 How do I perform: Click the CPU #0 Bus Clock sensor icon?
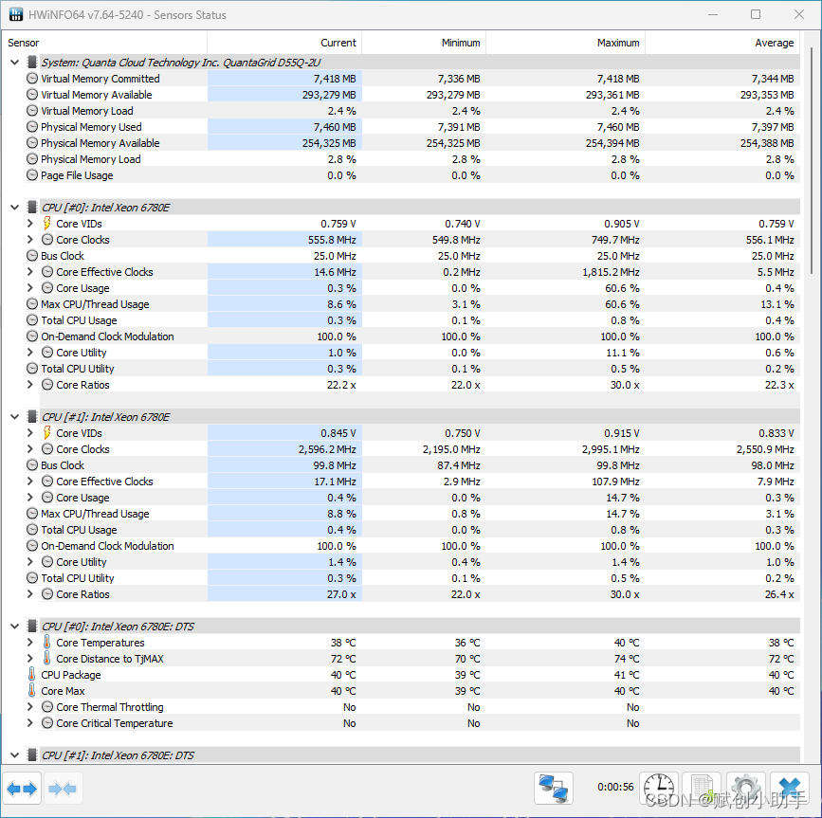click(x=32, y=256)
